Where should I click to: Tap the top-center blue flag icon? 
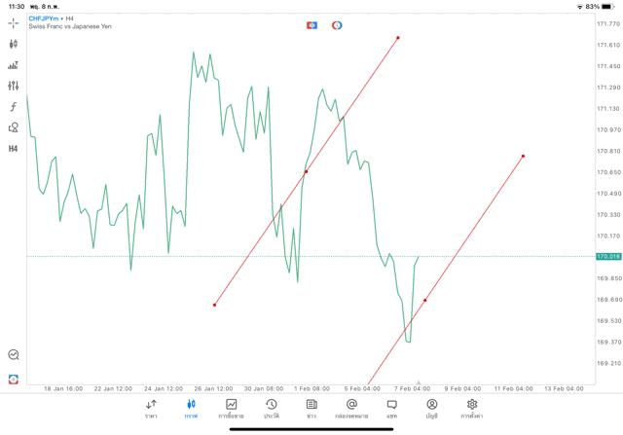click(311, 25)
